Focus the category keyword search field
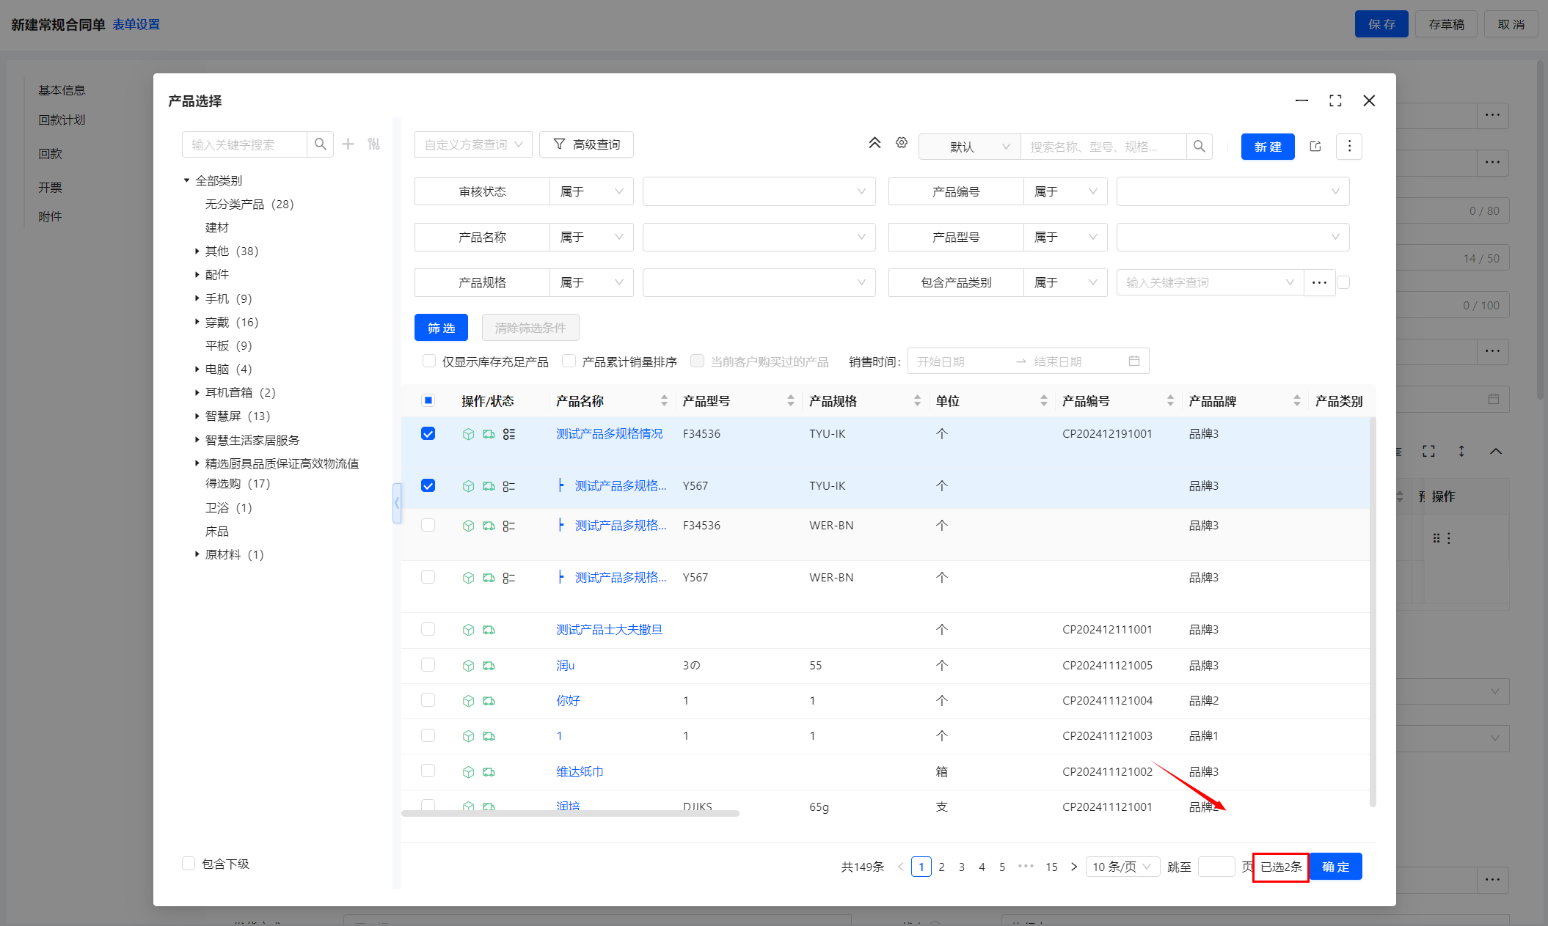This screenshot has width=1548, height=926. tap(244, 144)
